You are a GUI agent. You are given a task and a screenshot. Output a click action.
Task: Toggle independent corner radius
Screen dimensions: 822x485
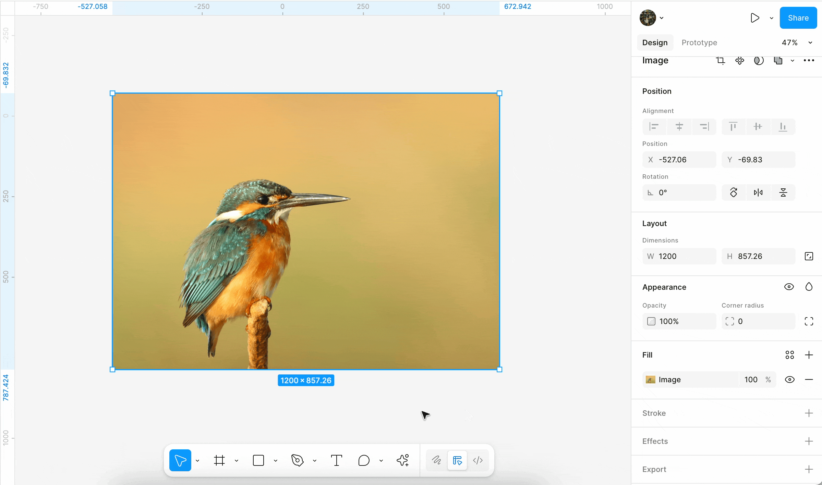[x=809, y=321]
